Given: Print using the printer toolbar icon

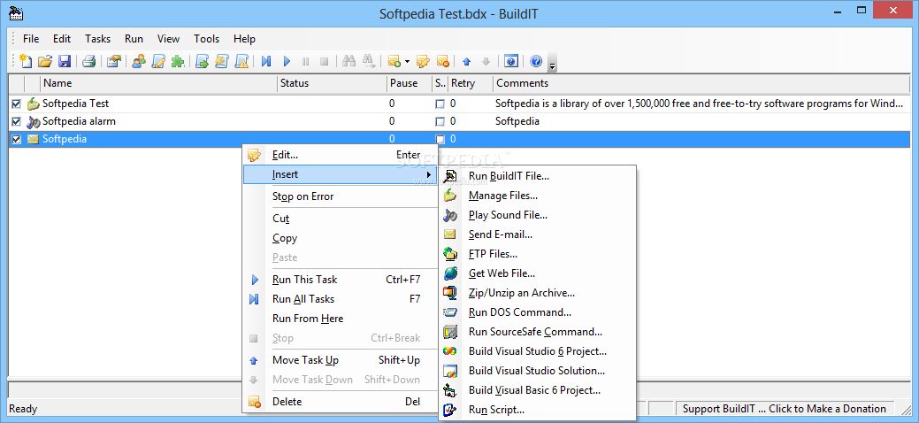Looking at the screenshot, I should [x=88, y=60].
